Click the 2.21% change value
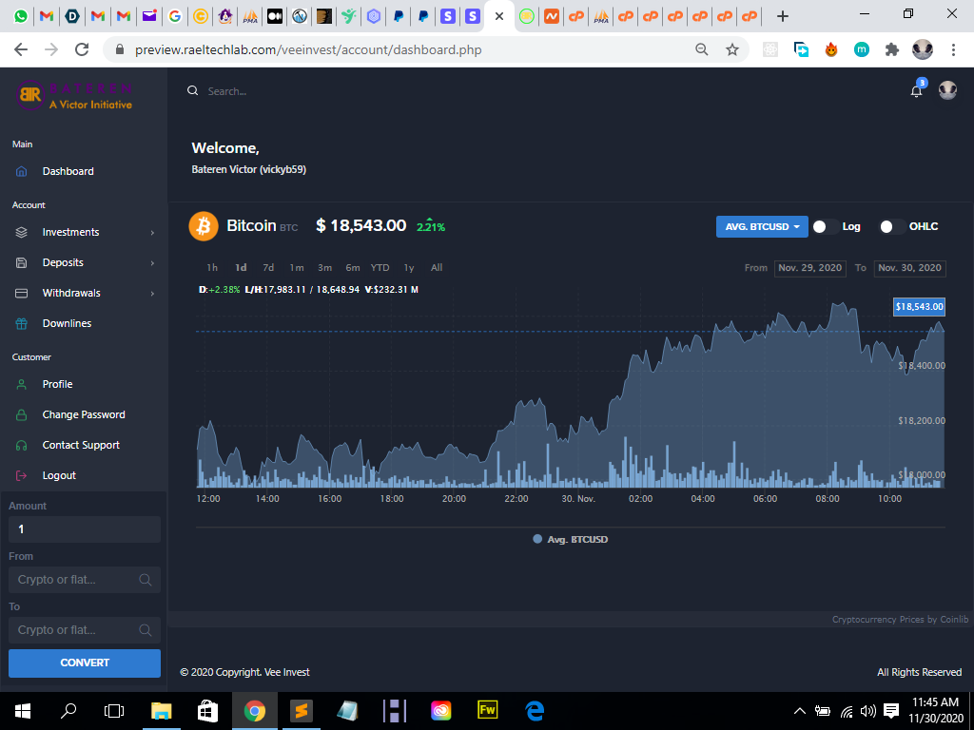974x730 pixels. tap(431, 226)
